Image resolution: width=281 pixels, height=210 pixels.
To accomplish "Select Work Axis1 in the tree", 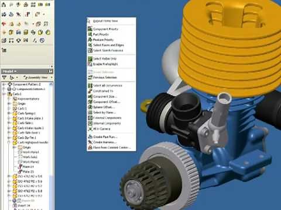I will (30, 157).
